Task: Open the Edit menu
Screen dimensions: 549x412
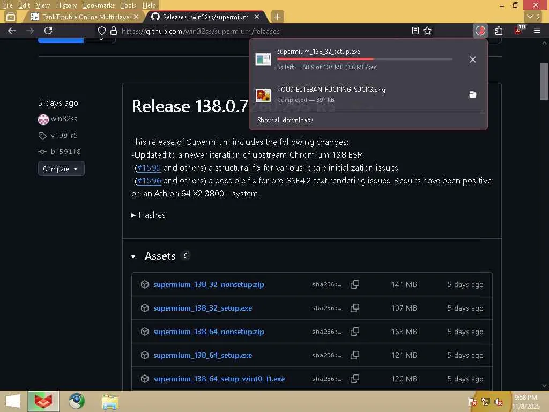Action: coord(24,5)
